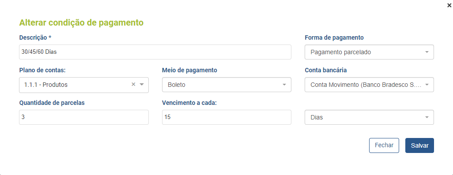Open the Dias period unit dropdown
This screenshot has height=175, width=453.
coord(369,117)
